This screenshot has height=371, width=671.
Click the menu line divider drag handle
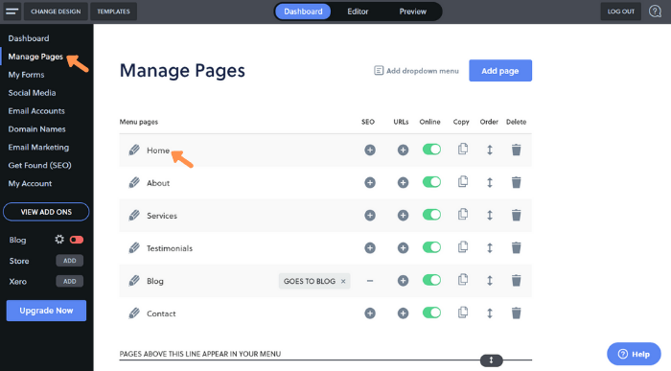491,360
